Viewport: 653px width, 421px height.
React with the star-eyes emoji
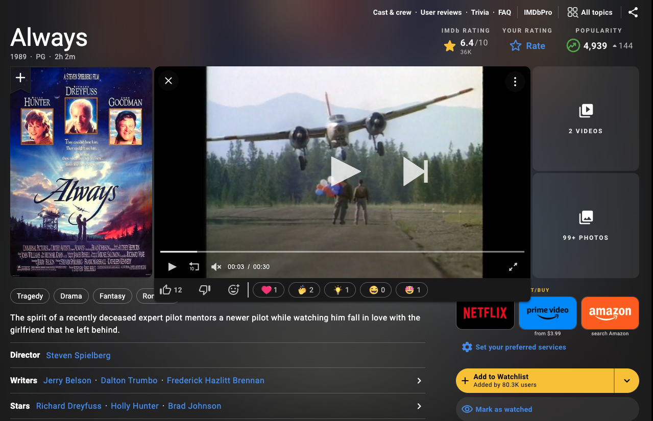tap(412, 290)
